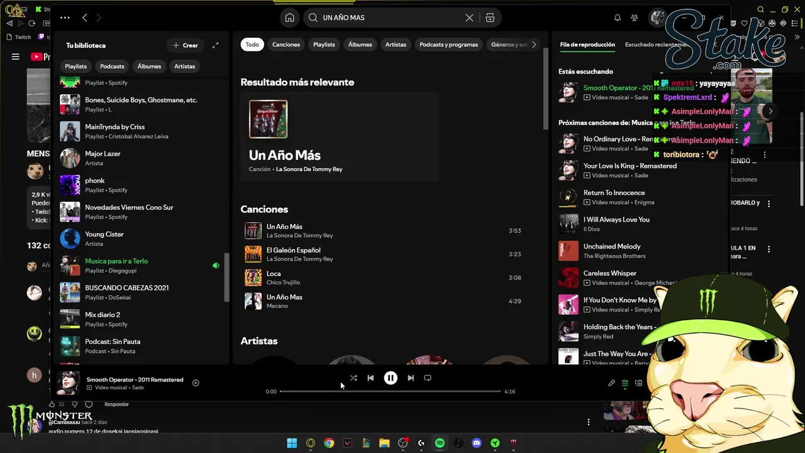This screenshot has width=805, height=453.
Task: Add Smooth Operator to Liked Songs
Action: [x=196, y=383]
